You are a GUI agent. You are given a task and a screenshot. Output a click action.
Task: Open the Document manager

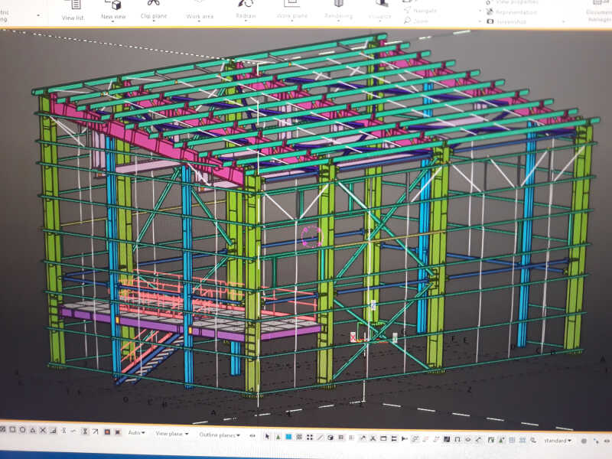(x=598, y=8)
